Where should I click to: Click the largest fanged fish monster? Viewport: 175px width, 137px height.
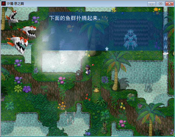[x=18, y=44]
